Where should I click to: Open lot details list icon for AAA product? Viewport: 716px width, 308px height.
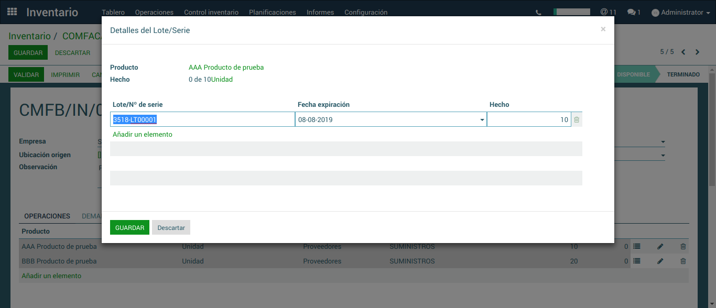[637, 247]
